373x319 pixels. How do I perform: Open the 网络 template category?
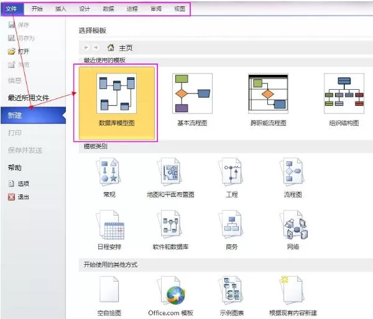(x=293, y=230)
